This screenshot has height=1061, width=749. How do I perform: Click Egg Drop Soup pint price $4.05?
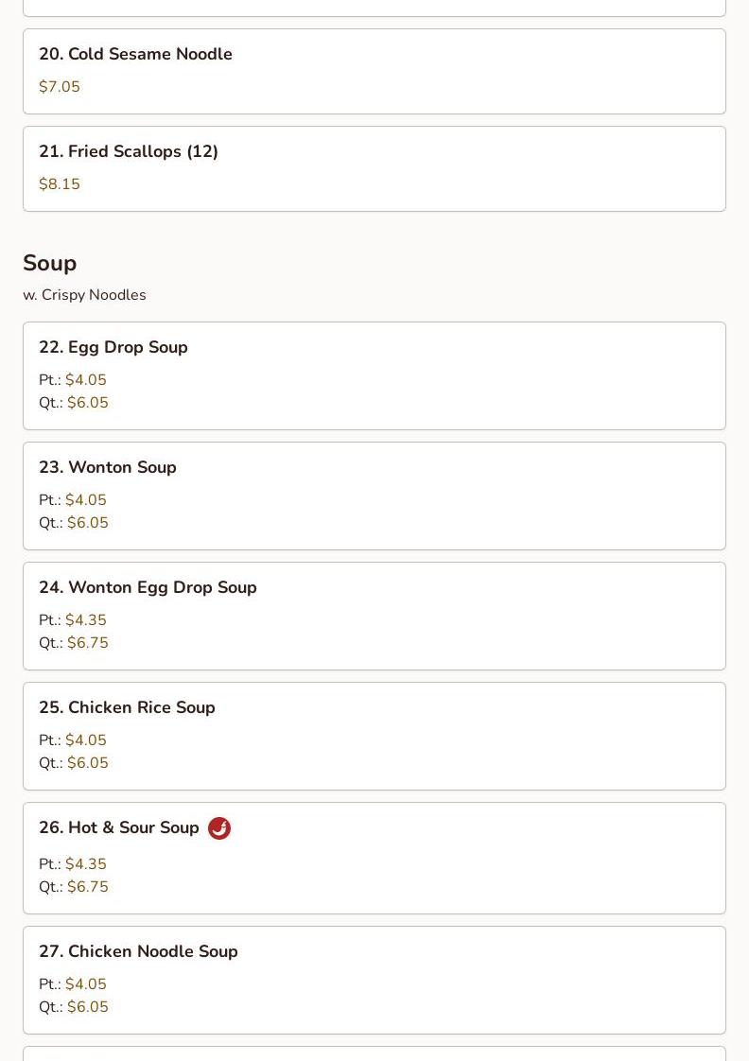pos(86,380)
